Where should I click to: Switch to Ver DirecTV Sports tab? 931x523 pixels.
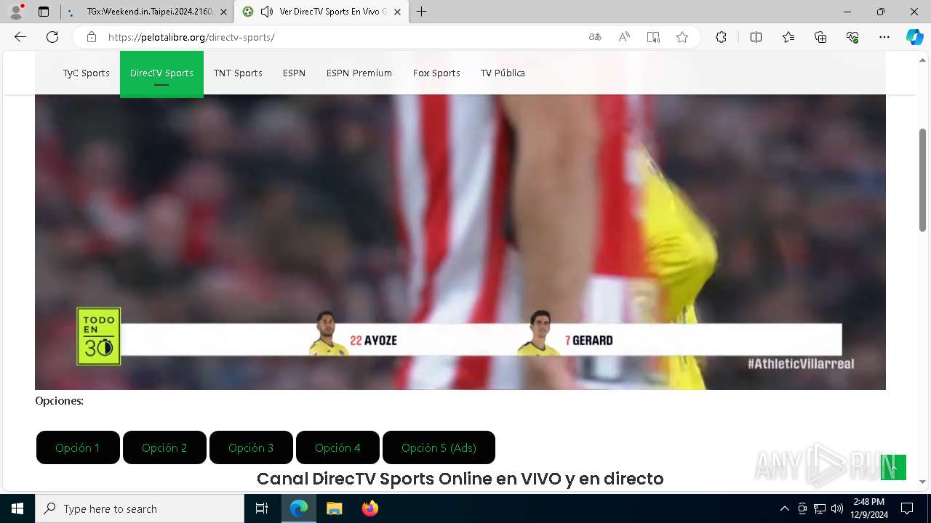click(323, 12)
